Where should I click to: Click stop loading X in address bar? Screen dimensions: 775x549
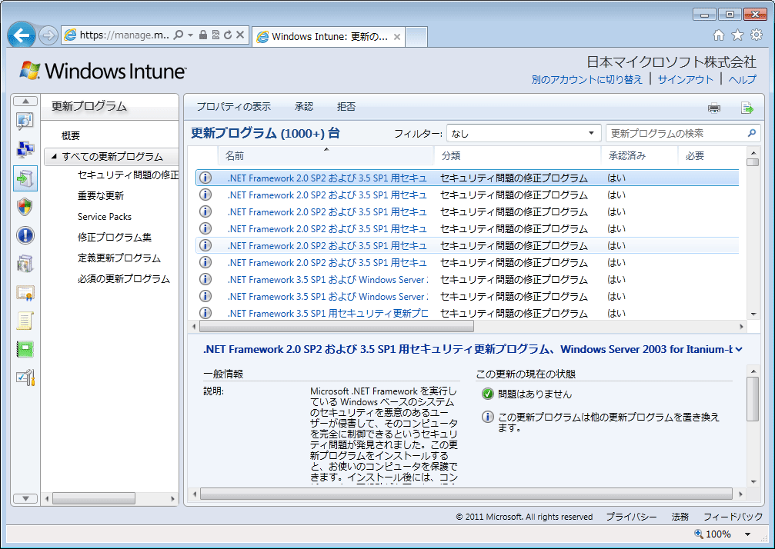(240, 35)
